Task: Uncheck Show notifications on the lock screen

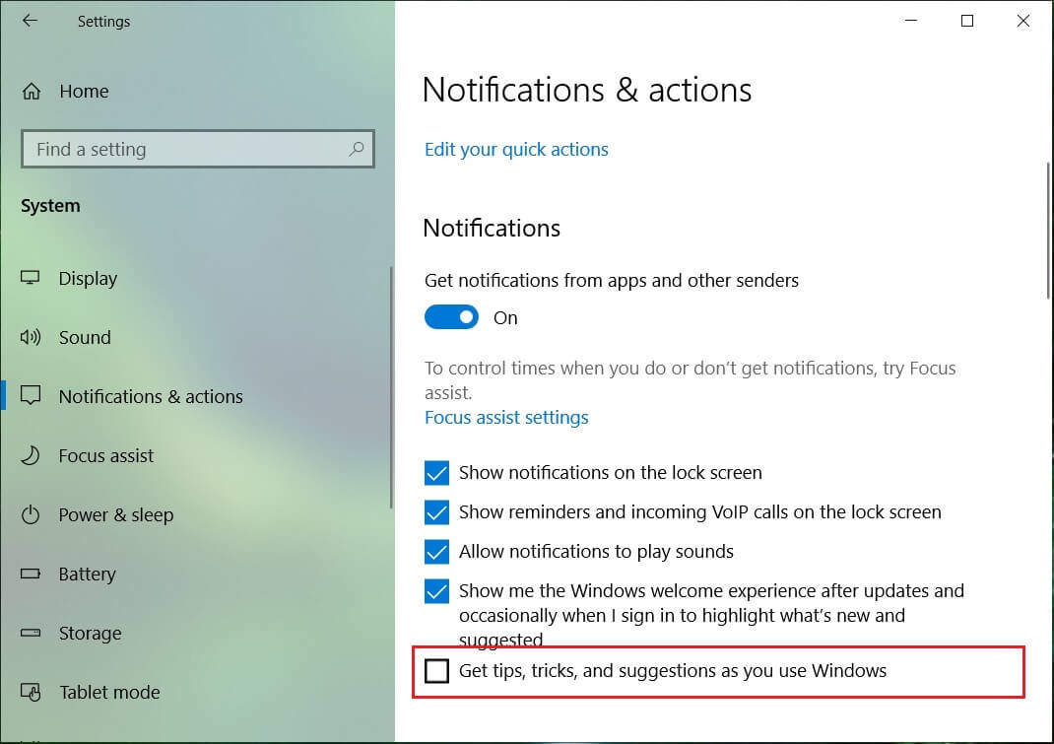Action: coord(437,473)
